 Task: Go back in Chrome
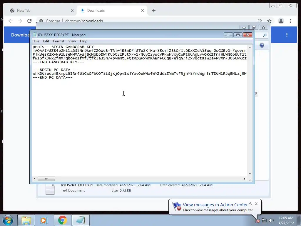pyautogui.click(x=11, y=21)
